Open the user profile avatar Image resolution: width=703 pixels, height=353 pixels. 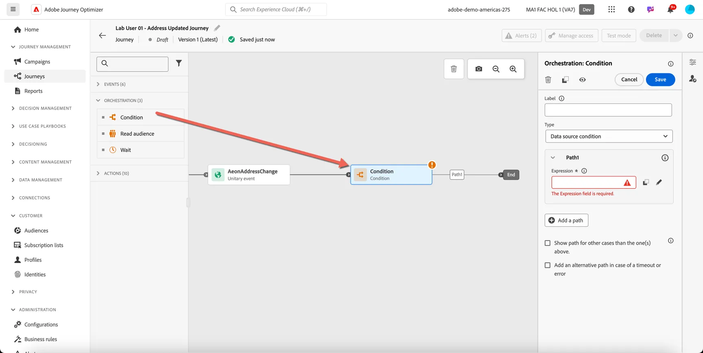coord(690,9)
